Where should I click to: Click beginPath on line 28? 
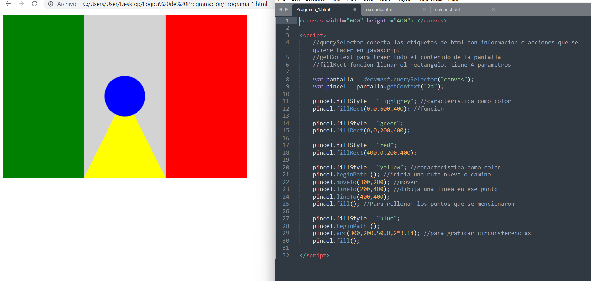(x=351, y=226)
